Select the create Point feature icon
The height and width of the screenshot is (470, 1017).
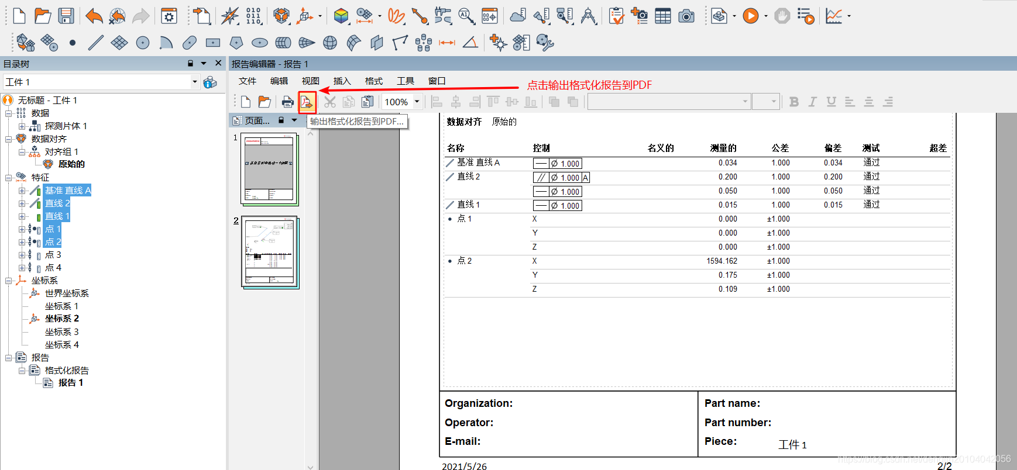[73, 43]
